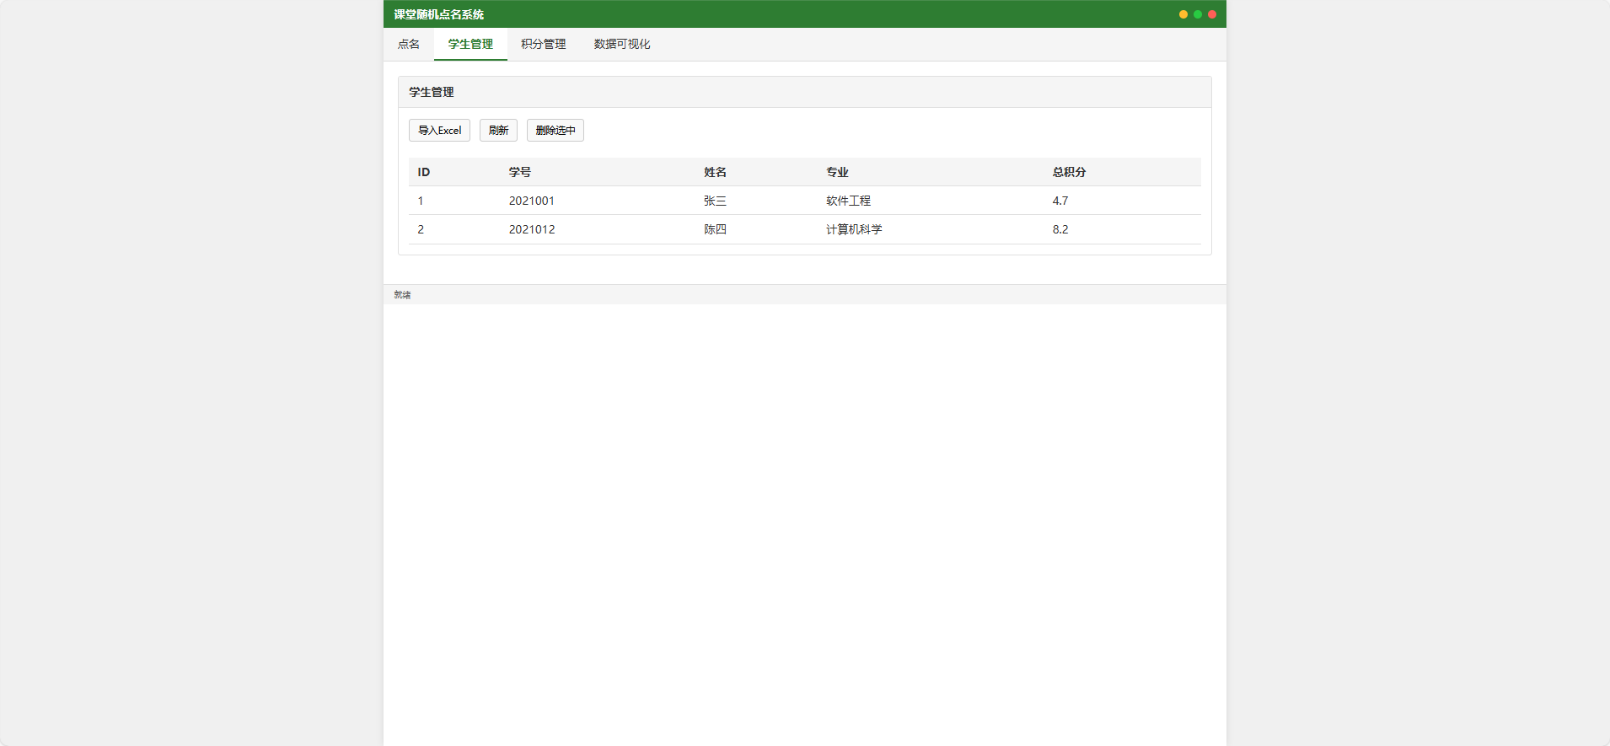Screen dimensions: 1610x746
Task: Click the 学号 column header
Action: click(x=519, y=172)
